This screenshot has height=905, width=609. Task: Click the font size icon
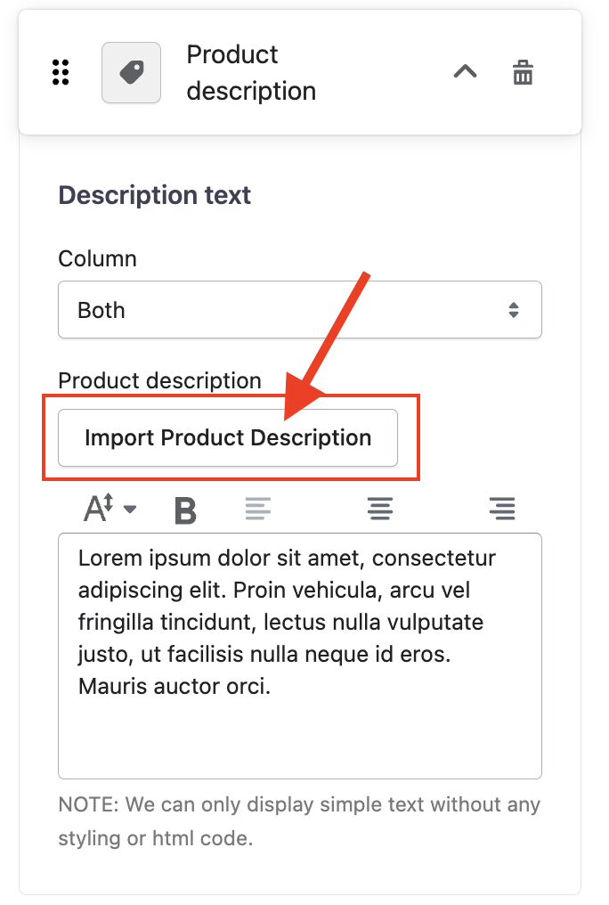[x=100, y=509]
